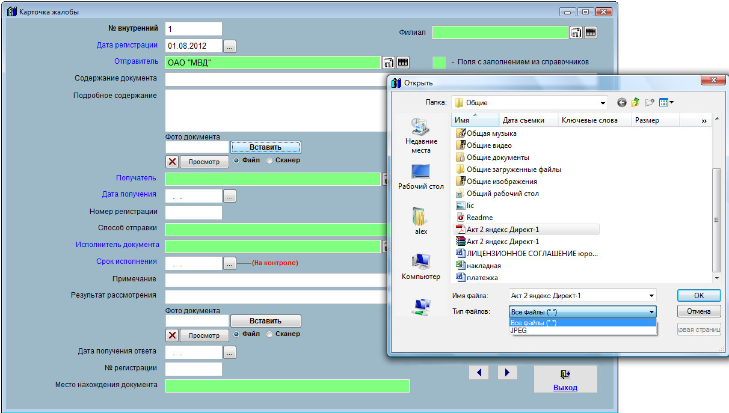Choose Все файлы (*.*) from the list
The image size is (729, 413).
[x=583, y=323]
